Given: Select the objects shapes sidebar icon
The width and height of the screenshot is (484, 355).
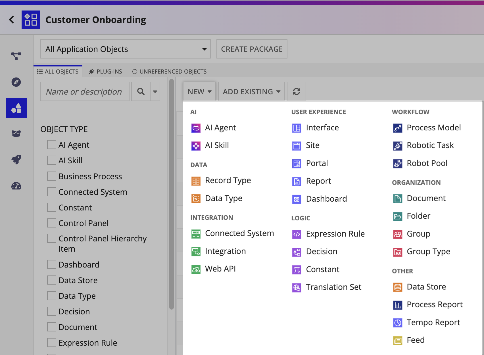Looking at the screenshot, I should coord(16,108).
